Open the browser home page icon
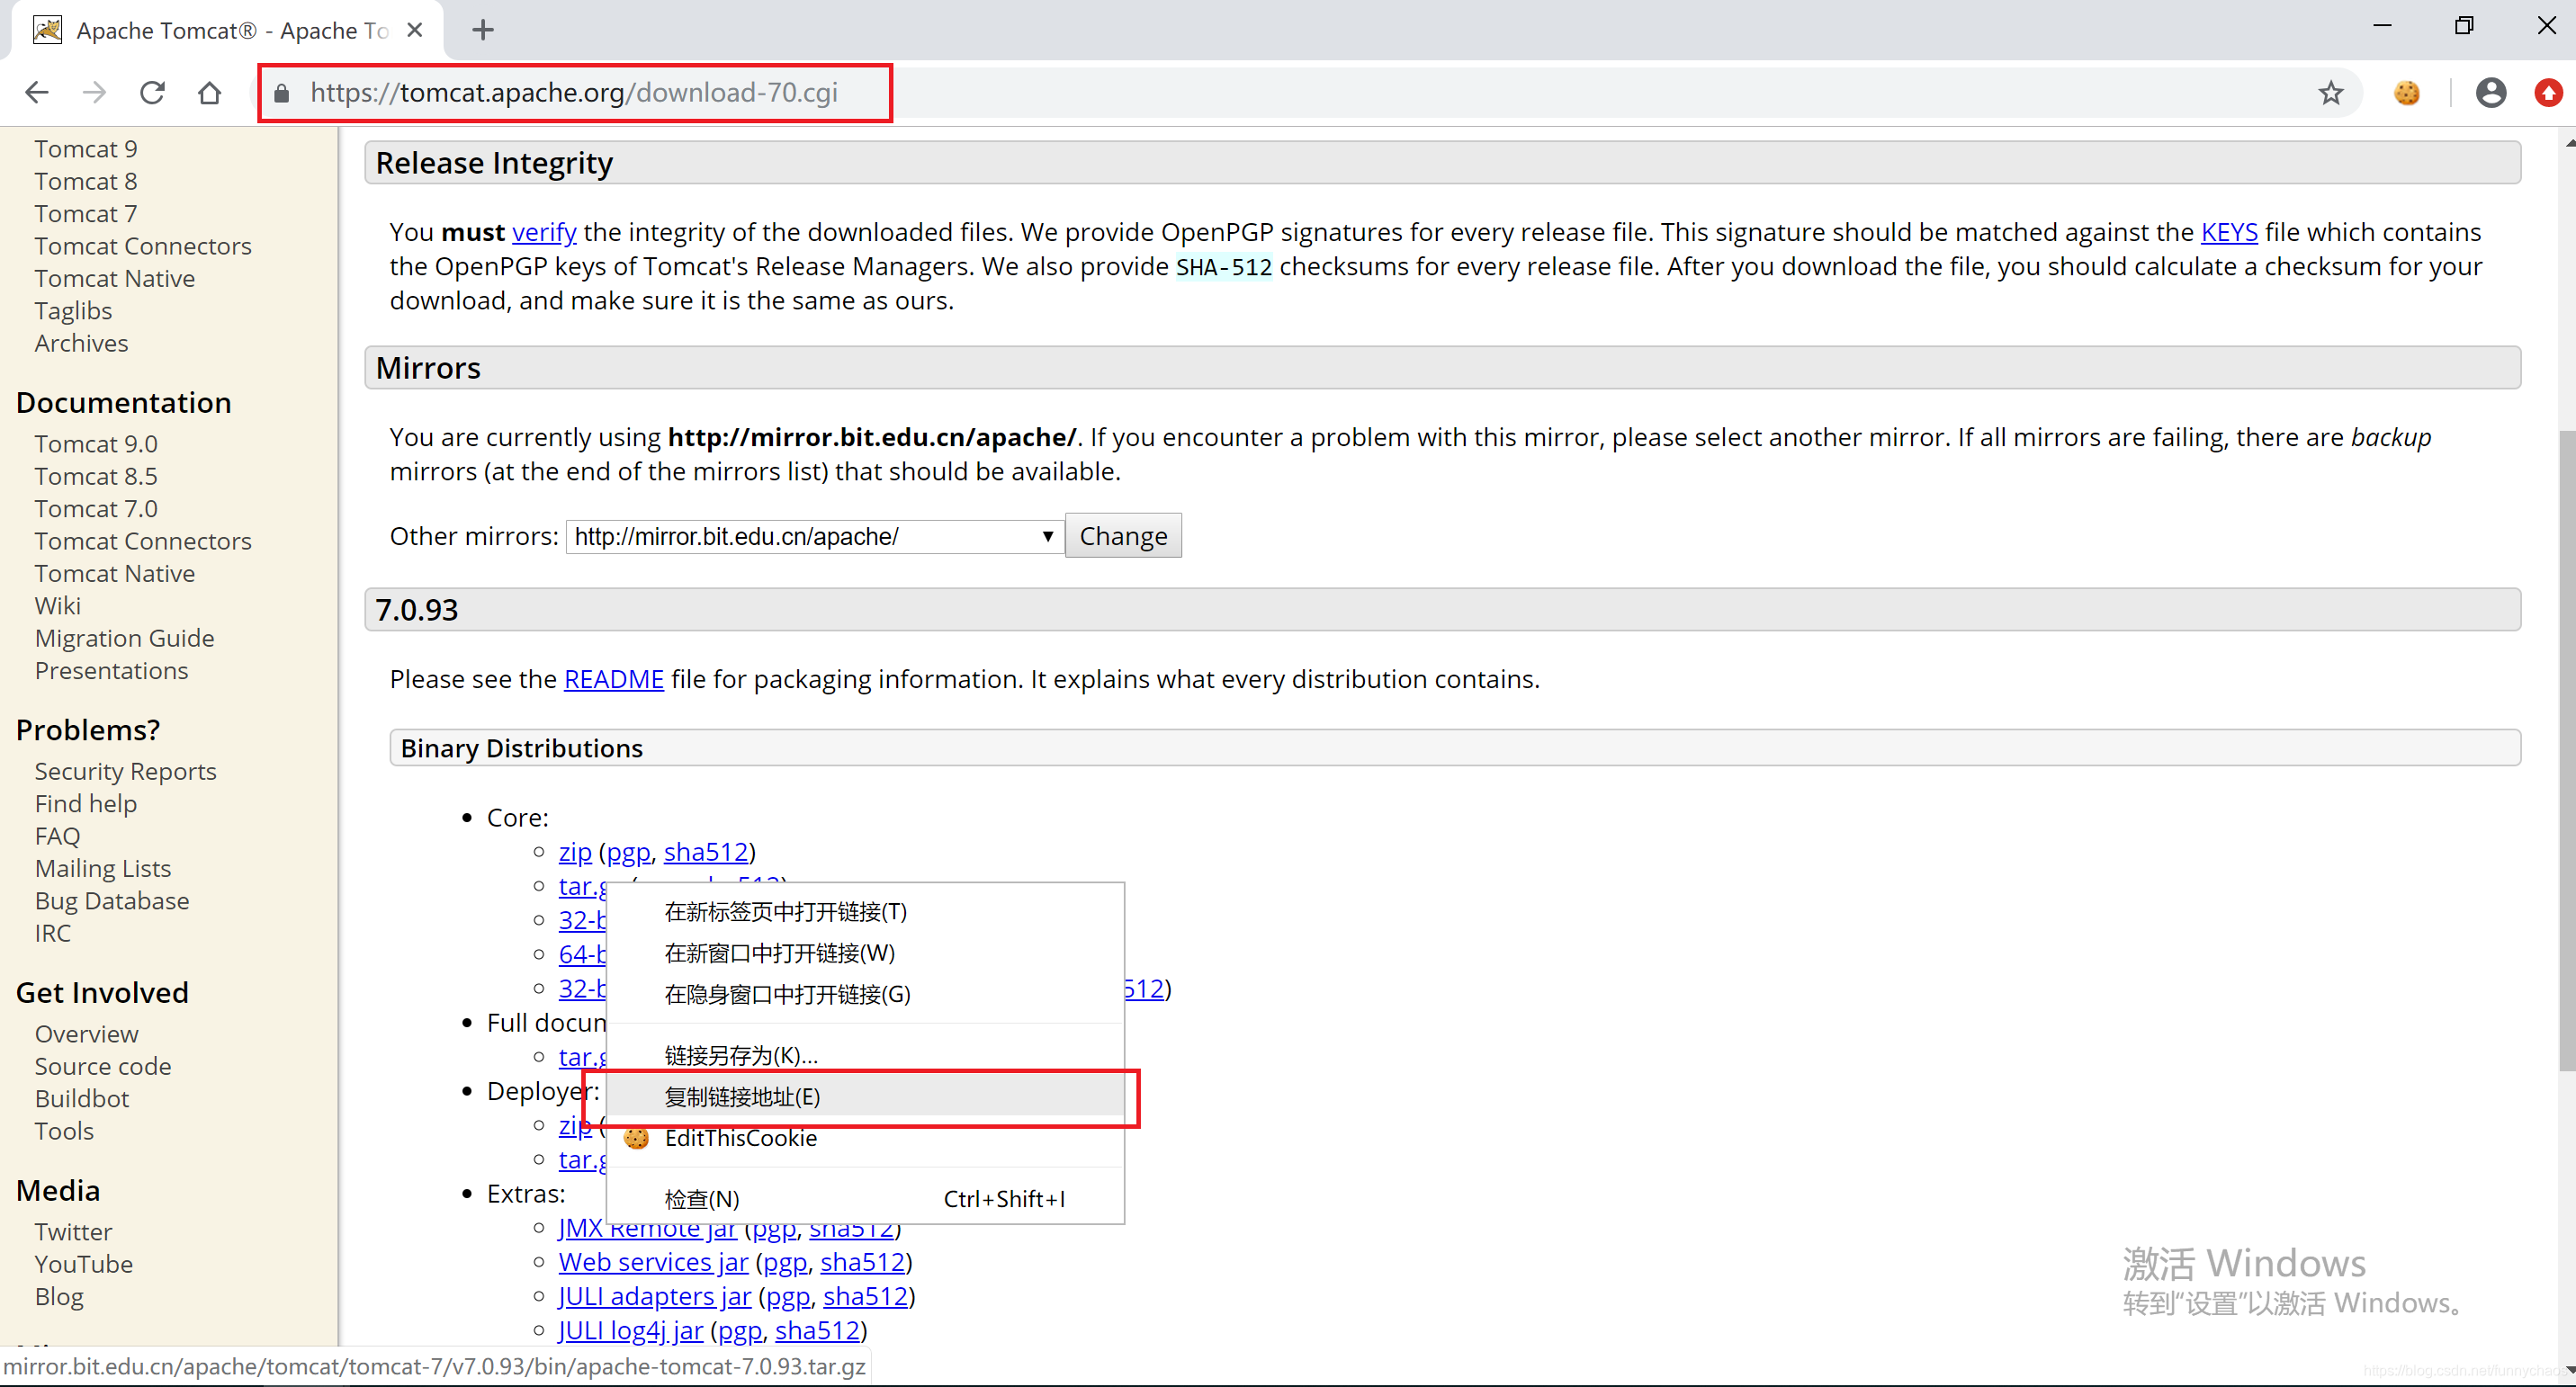The height and width of the screenshot is (1387, 2576). click(x=209, y=93)
